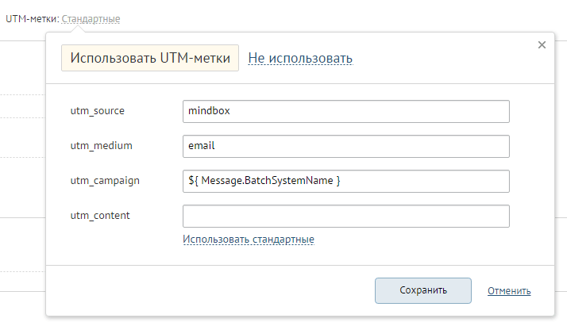The height and width of the screenshot is (326, 567).
Task: Switch to "Не использовать" option
Action: [x=300, y=58]
